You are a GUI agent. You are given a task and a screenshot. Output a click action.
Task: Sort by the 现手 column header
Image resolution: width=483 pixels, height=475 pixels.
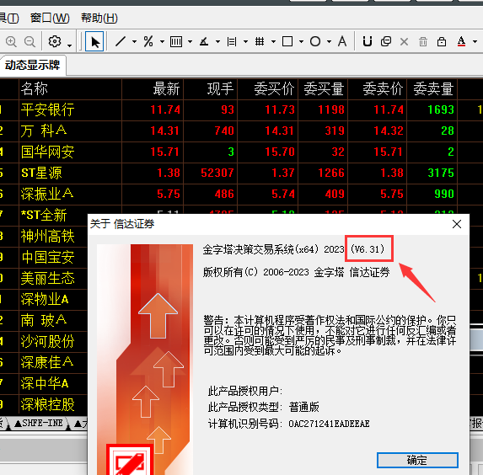pos(211,89)
